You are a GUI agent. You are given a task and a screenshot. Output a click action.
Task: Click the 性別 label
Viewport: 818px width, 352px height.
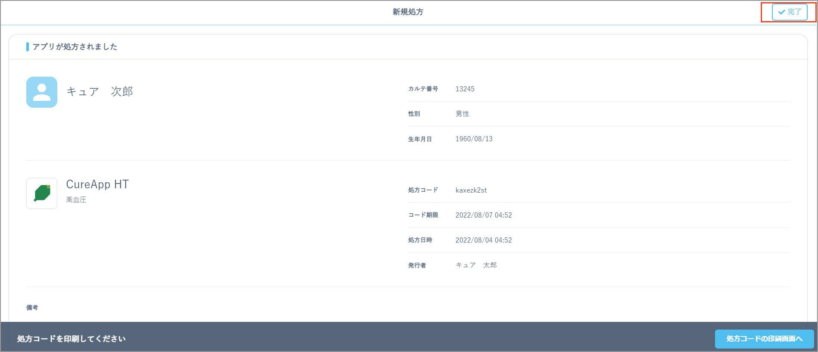(x=414, y=114)
